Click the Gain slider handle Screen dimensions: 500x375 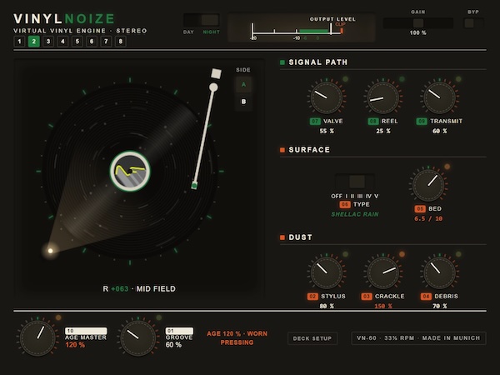coord(418,23)
